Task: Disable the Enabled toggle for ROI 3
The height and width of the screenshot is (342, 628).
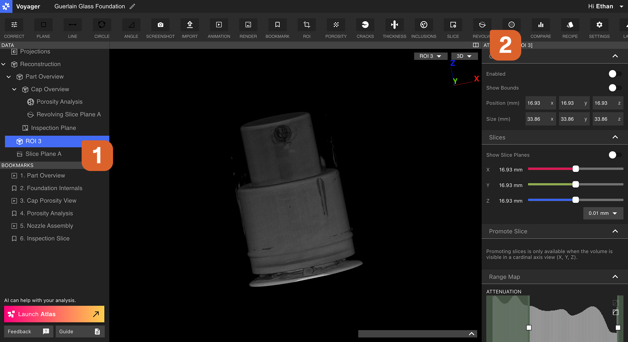Action: click(x=612, y=73)
